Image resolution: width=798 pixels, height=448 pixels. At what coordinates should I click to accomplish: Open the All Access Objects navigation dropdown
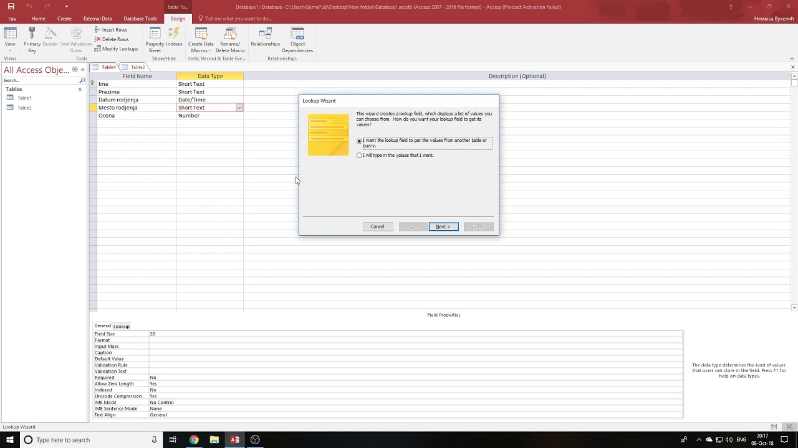75,69
